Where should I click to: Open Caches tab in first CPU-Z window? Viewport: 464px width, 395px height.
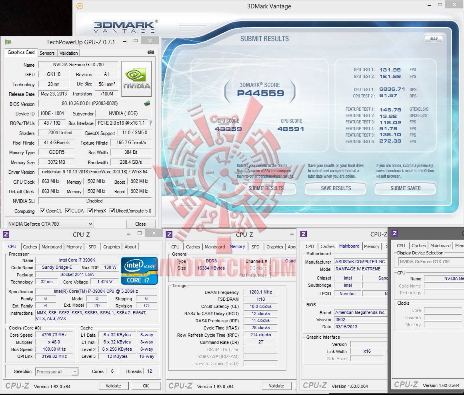[x=30, y=247]
